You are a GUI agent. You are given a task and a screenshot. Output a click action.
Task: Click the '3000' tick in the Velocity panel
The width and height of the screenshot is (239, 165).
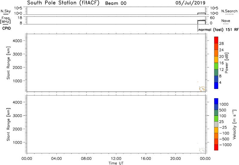[x=17, y=116]
